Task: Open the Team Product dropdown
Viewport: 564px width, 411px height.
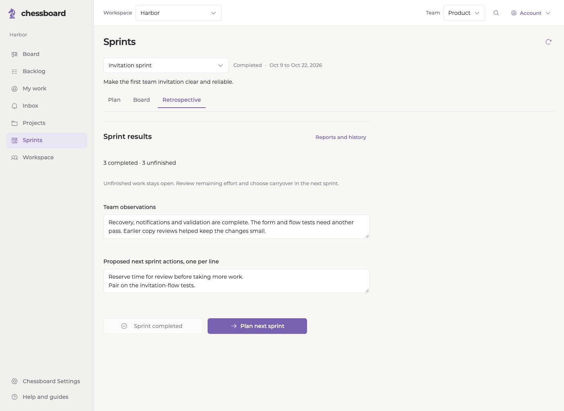Action: 464,13
